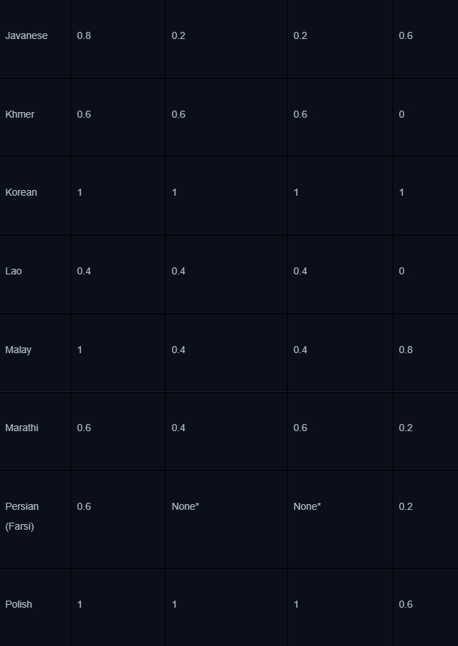
Task: Click the 0.2 value in Persian row
Action: tap(405, 506)
